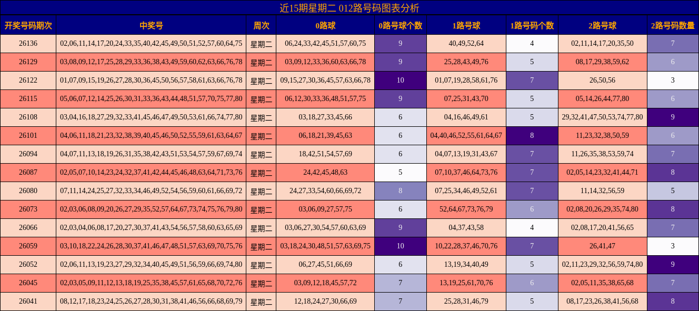
Task: Click 1路号球 cell 40,49,52,64
Action: (x=466, y=44)
